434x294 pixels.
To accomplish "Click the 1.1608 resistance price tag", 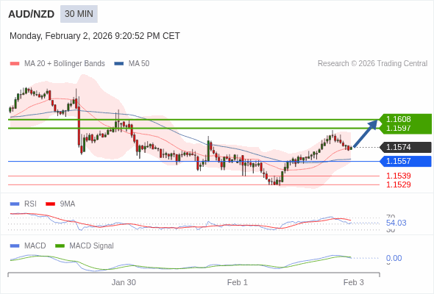I will tap(405, 119).
